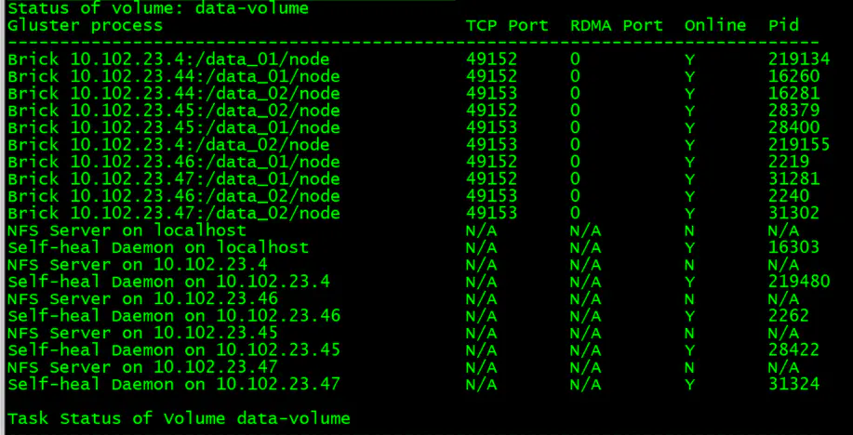
Task: Click 'Task Status of Volume data-volume' line
Action: click(x=179, y=418)
